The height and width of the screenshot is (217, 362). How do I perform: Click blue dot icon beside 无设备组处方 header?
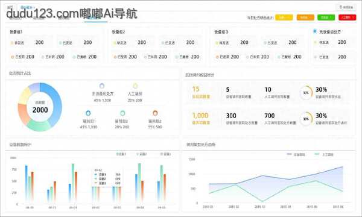(x=315, y=31)
